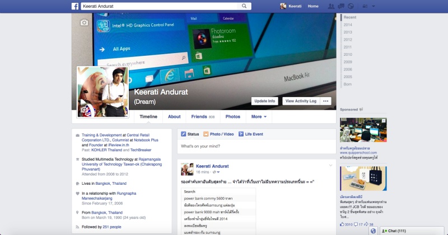Open the 251 people followers link
Image resolution: width=448 pixels, height=235 pixels.
point(111,227)
